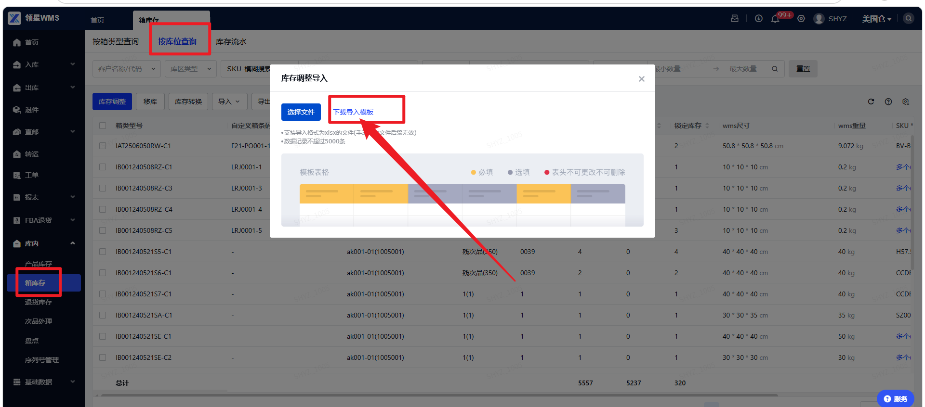Click the horizontal scrollbar below the table
This screenshot has height=407, width=925.
[439, 395]
